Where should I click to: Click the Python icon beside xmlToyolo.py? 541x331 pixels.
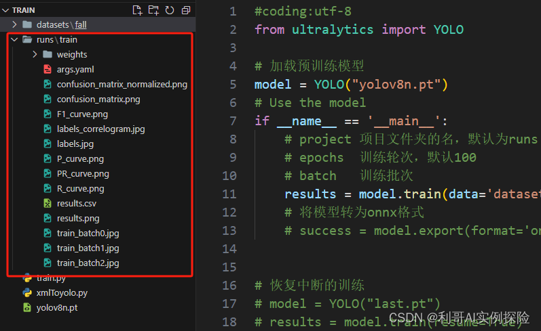point(27,293)
